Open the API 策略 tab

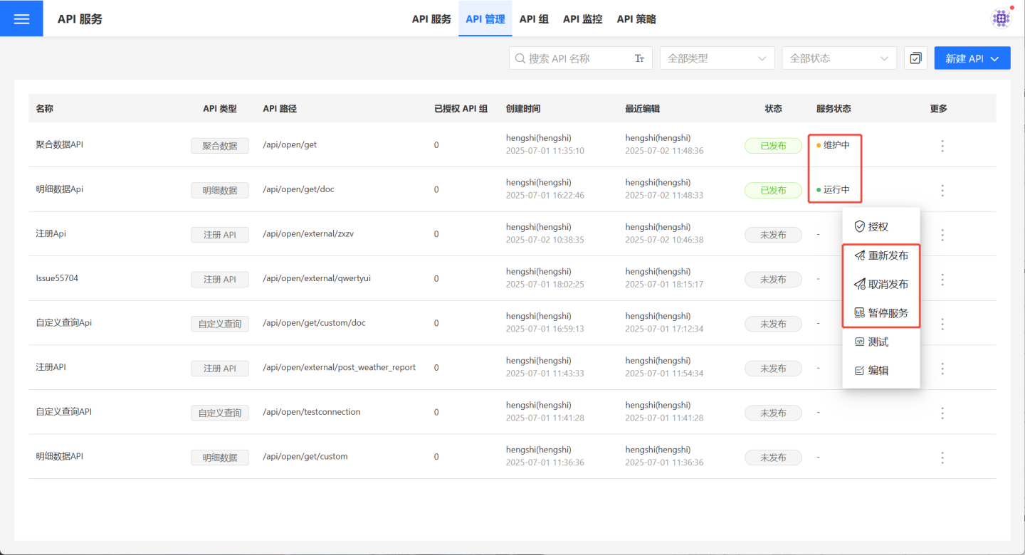(x=636, y=19)
